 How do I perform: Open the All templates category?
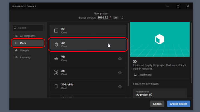point(28,36)
